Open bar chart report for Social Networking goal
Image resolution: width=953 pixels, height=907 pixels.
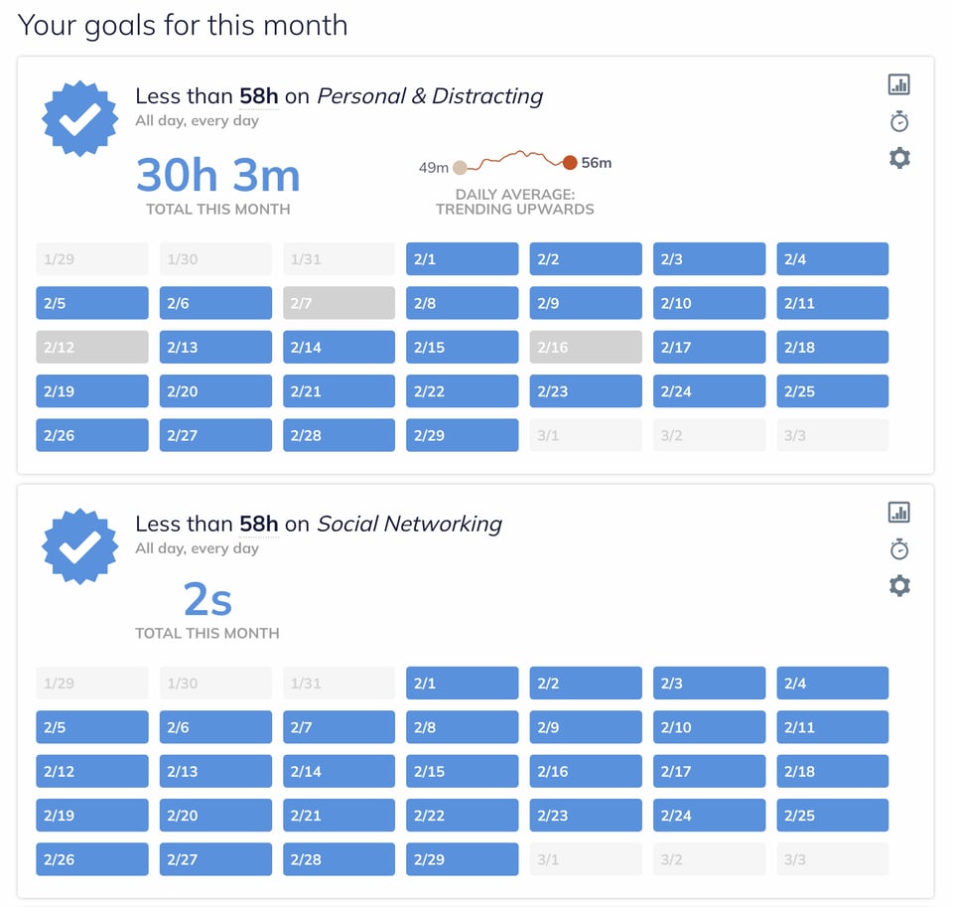click(x=898, y=513)
